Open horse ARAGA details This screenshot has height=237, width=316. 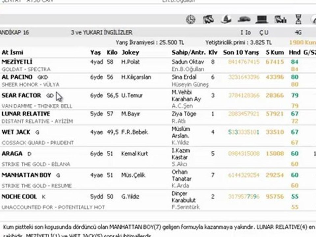coord(12,154)
